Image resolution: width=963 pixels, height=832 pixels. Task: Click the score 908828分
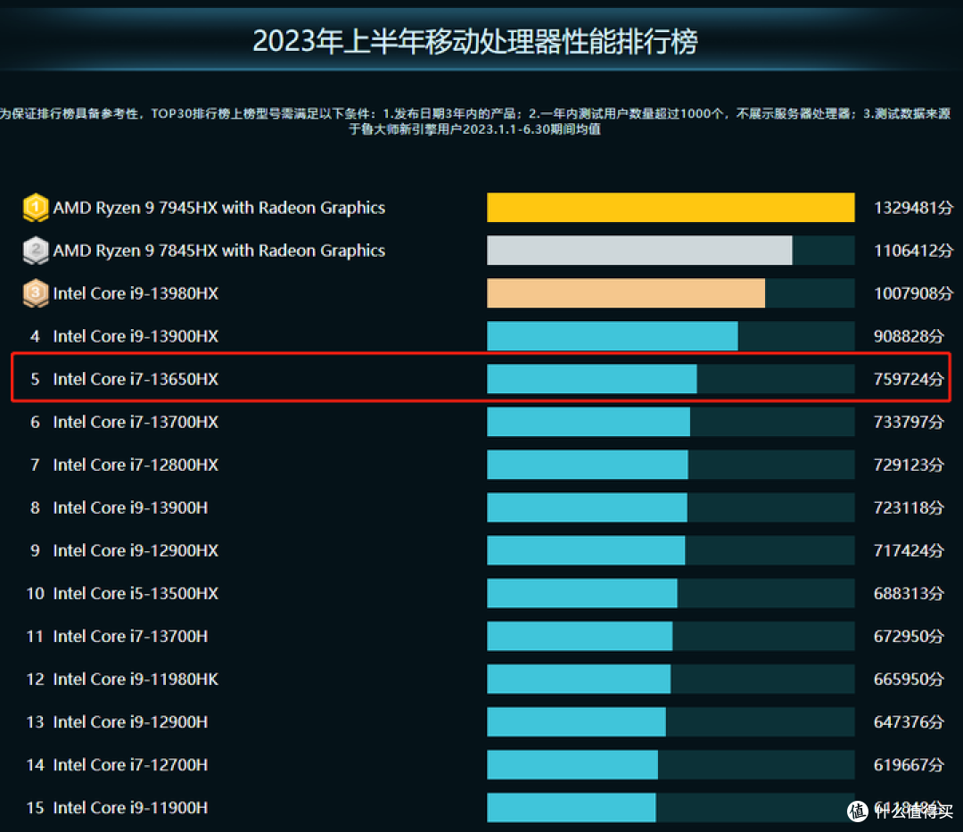click(x=909, y=336)
